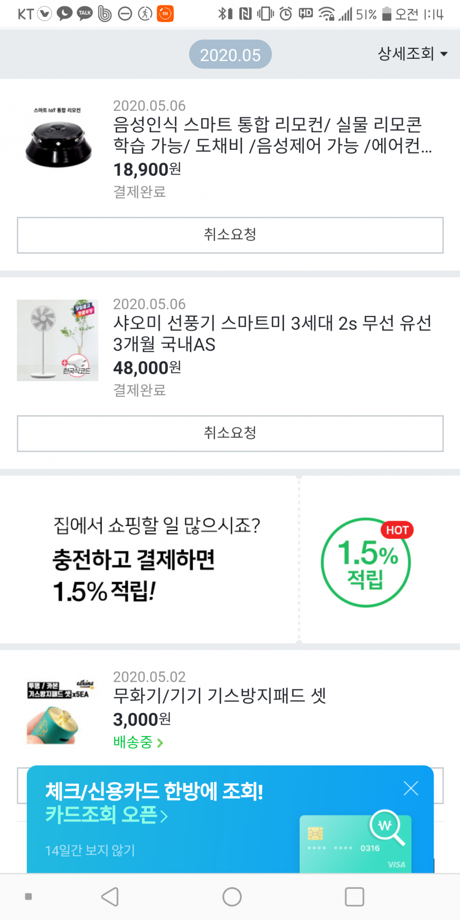The image size is (460, 920).
Task: Open 카드조회 오픈 link
Action: click(x=106, y=815)
